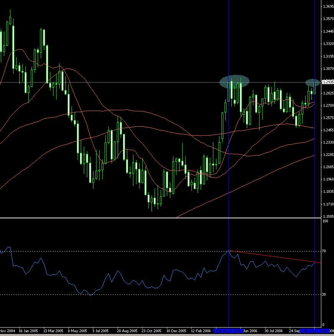Image resolution: width=334 pixels, height=336 pixels.
Task: Select the 1.3070 price axis value
Action: pos(328,69)
